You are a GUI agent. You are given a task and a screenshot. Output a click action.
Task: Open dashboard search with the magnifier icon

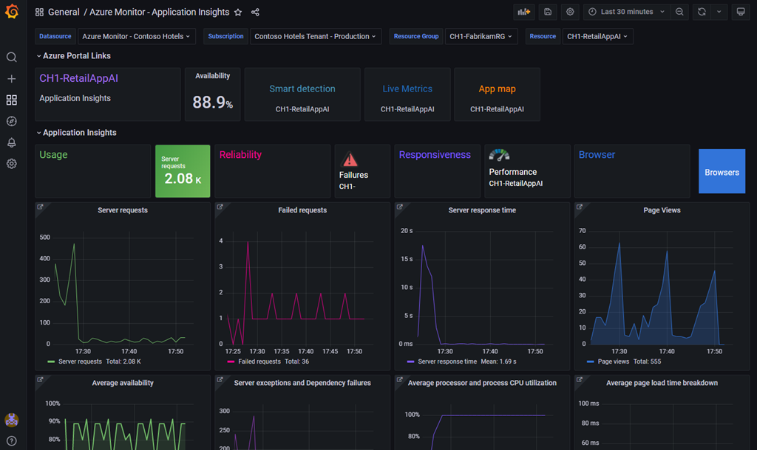tap(11, 56)
